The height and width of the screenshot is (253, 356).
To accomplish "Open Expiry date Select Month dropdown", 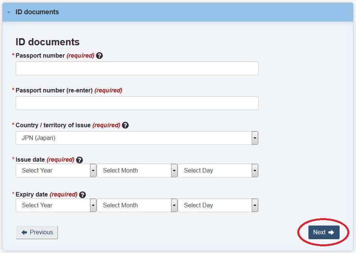I will click(x=137, y=205).
